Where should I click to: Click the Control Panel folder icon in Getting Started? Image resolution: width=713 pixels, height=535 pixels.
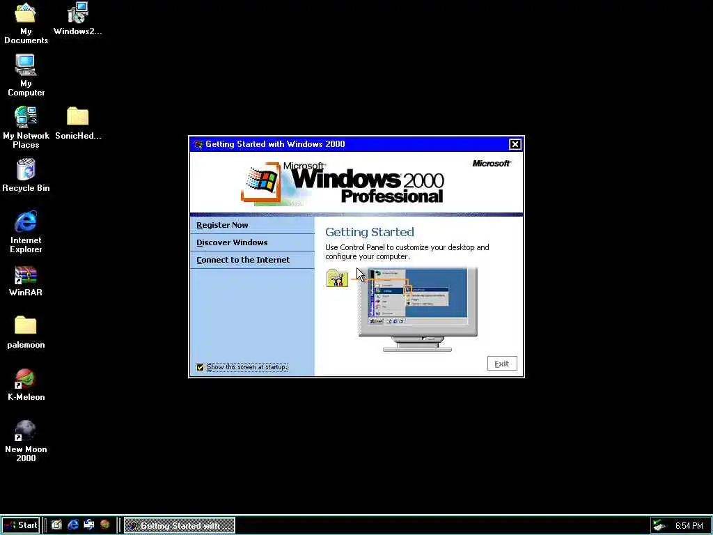[337, 278]
